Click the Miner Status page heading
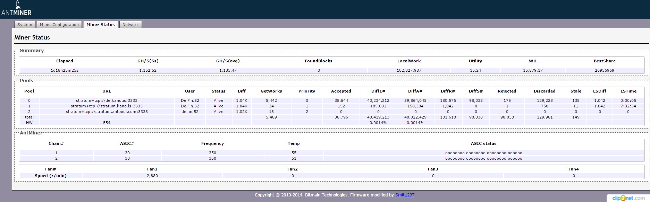The width and height of the screenshot is (650, 202). tap(32, 37)
